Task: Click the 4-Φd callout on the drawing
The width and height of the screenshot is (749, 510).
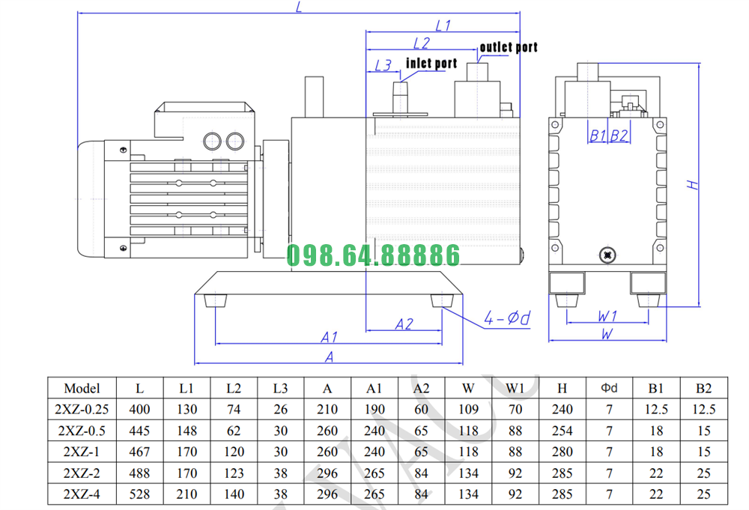Action: click(506, 319)
